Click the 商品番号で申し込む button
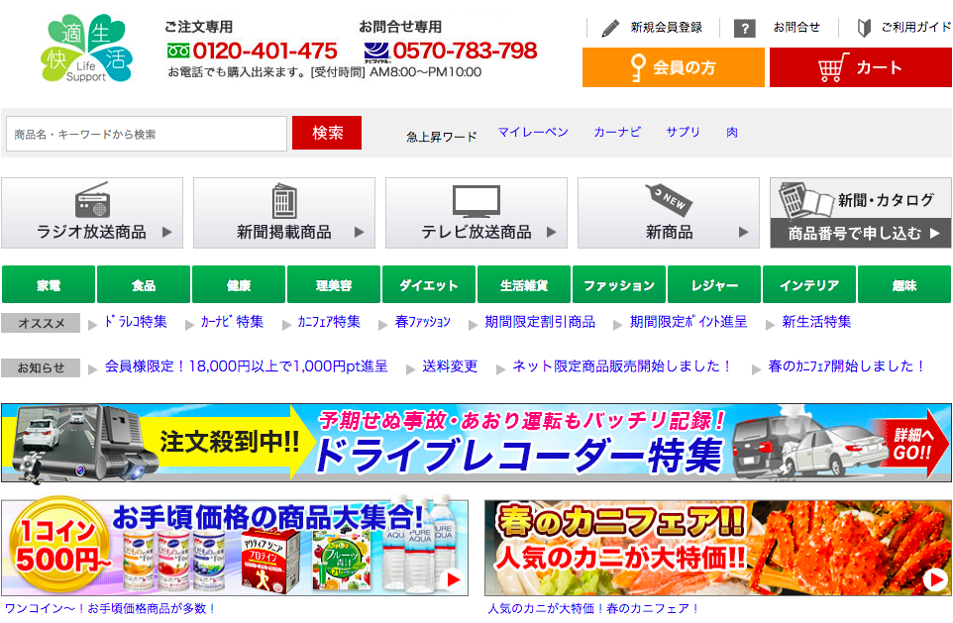 pyautogui.click(x=861, y=233)
